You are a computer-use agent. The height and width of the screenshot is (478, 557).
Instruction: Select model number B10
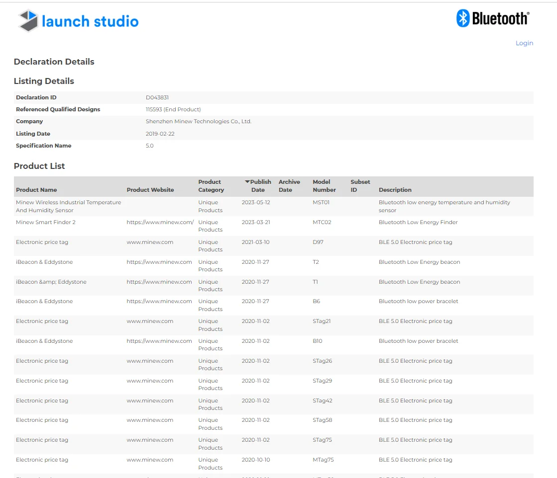pyautogui.click(x=317, y=341)
